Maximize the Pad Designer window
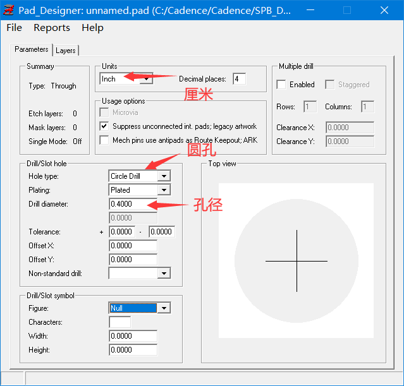 click(346, 10)
